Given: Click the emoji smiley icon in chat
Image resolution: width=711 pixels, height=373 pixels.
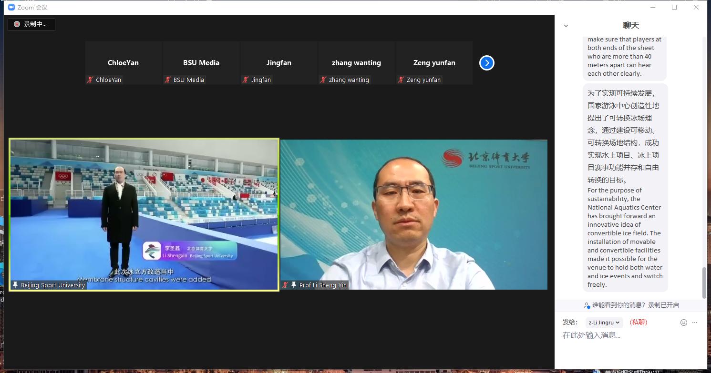Looking at the screenshot, I should 683,323.
